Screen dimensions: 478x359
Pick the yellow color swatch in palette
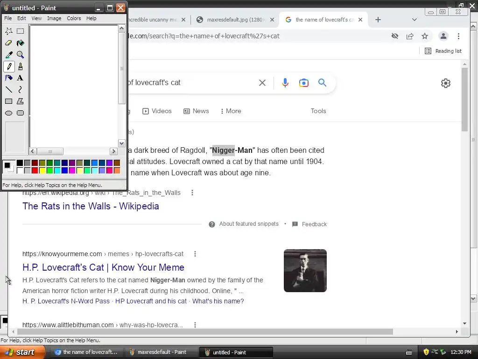point(42,171)
